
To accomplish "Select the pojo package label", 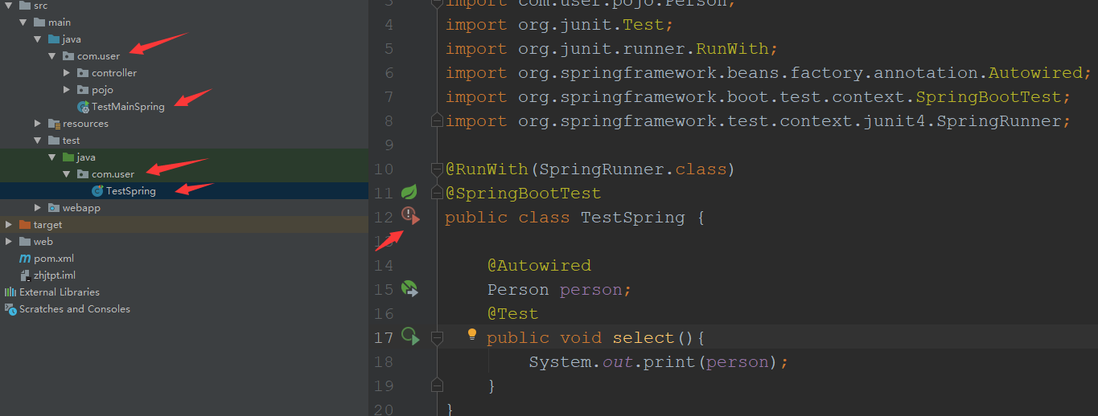I will pos(102,90).
